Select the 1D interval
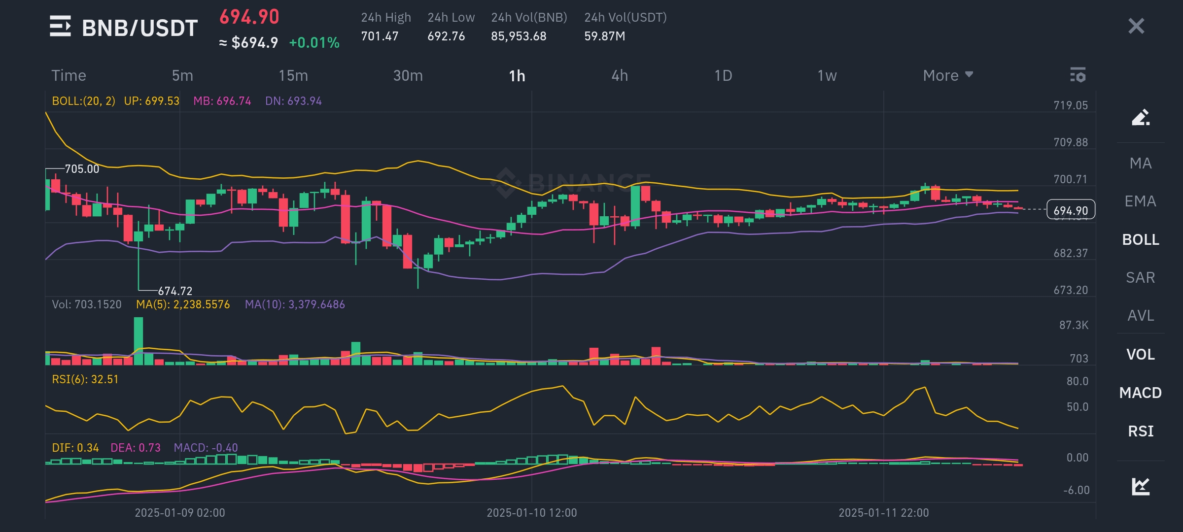The width and height of the screenshot is (1183, 532). point(723,75)
